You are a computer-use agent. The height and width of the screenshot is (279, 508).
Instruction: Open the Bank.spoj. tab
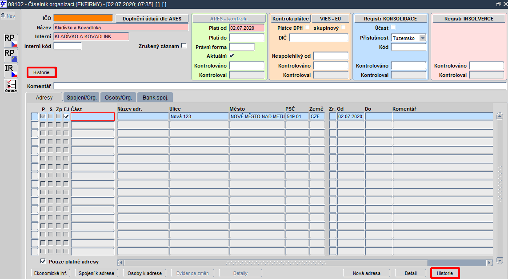(155, 97)
